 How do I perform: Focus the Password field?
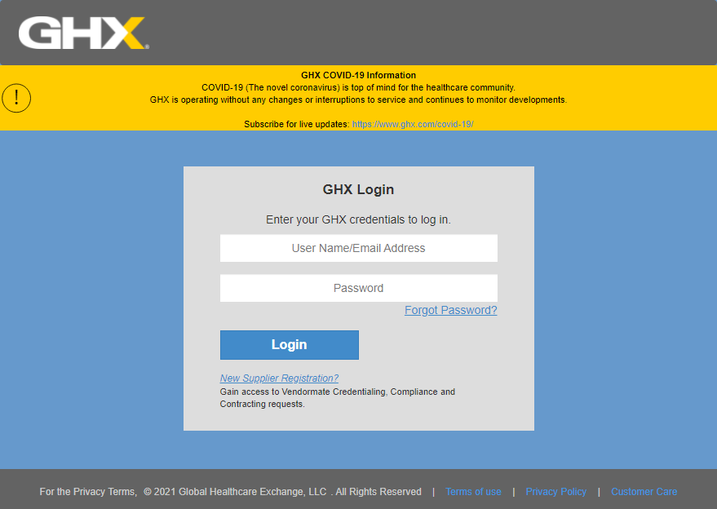359,288
